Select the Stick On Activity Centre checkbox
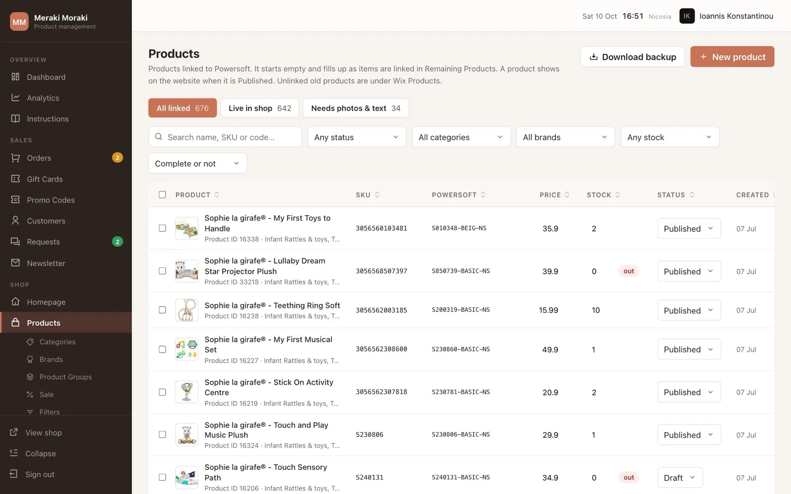 pos(162,392)
